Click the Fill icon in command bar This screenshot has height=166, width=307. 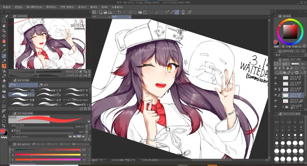[140, 12]
